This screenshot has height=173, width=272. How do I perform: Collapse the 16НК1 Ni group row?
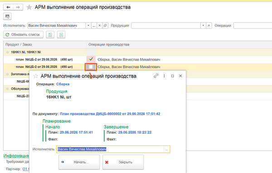pyautogui.click(x=7, y=52)
